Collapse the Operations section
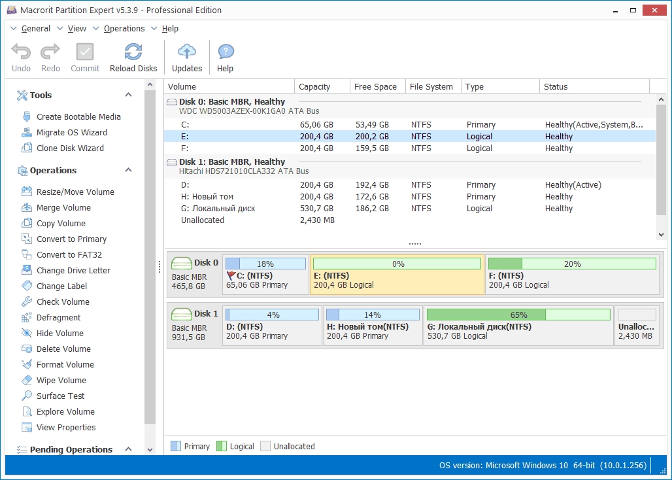 click(x=128, y=170)
